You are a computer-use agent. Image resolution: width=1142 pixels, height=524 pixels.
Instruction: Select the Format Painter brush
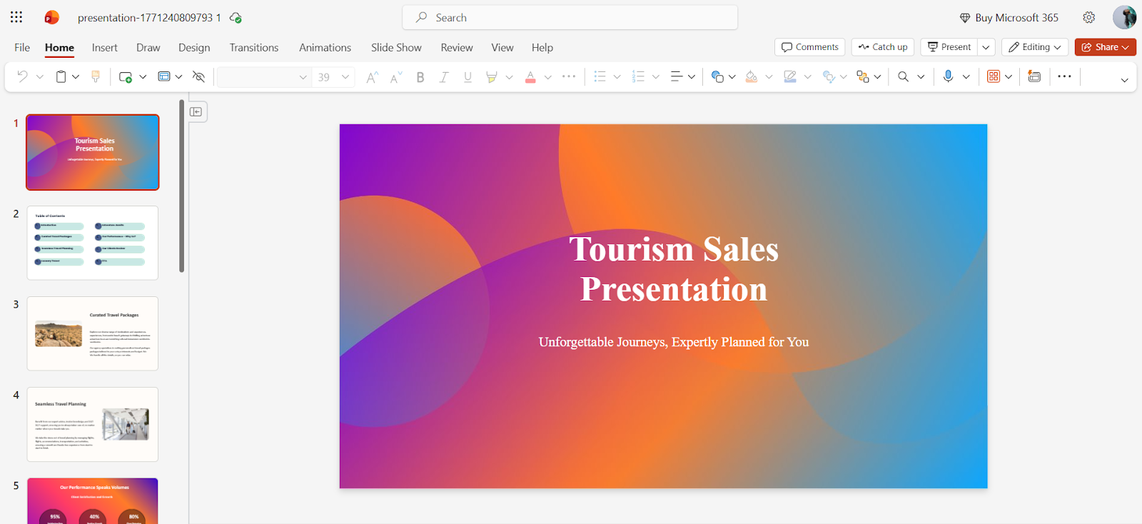[96, 76]
